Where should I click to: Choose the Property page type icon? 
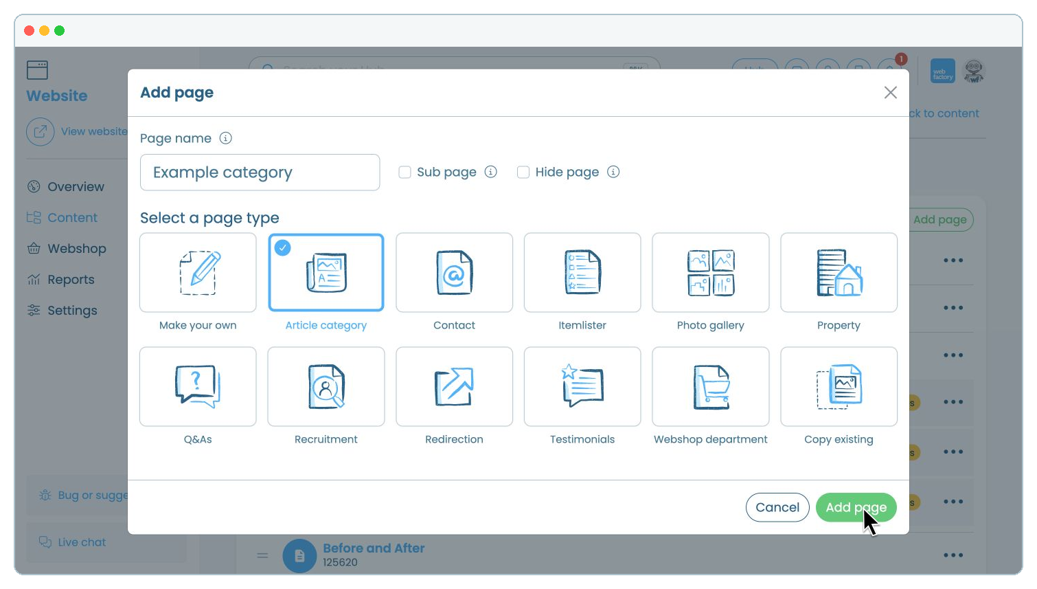839,273
